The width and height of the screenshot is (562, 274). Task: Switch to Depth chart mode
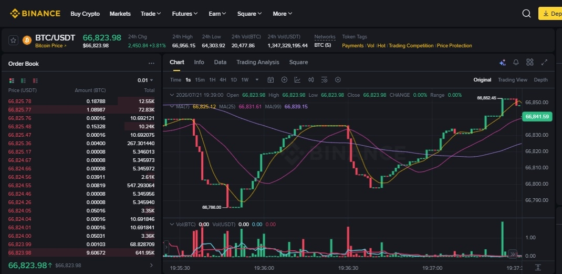click(541, 80)
